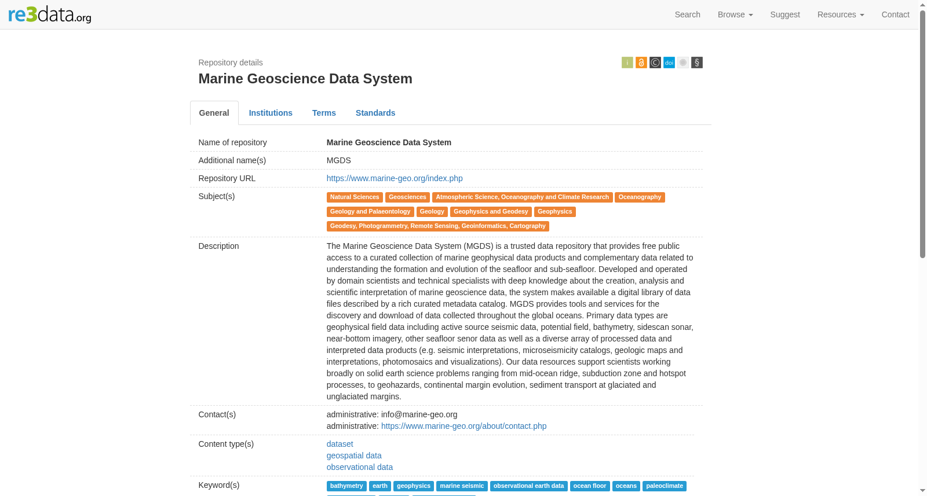Click the geospatial data content type link
Viewport: 927px width, 496px height.
354,455
